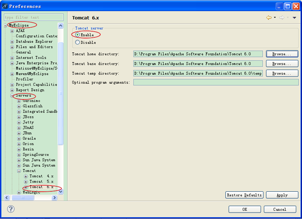Expand the Jetty server node

coord(19,122)
